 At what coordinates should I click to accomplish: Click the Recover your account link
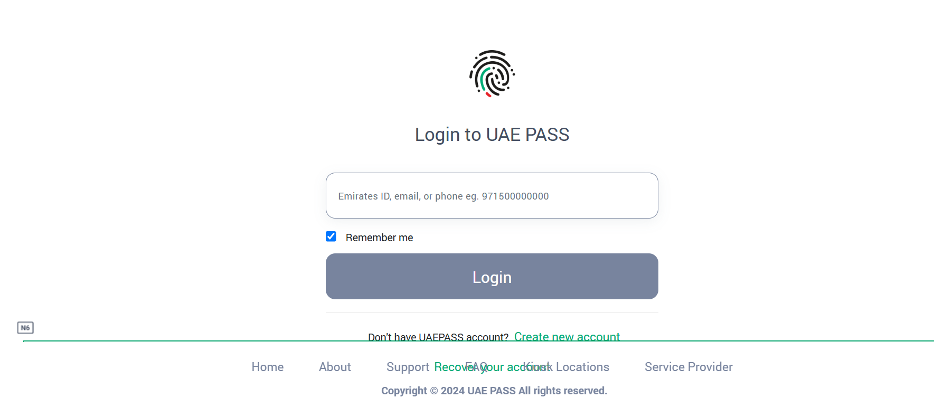pos(449,367)
